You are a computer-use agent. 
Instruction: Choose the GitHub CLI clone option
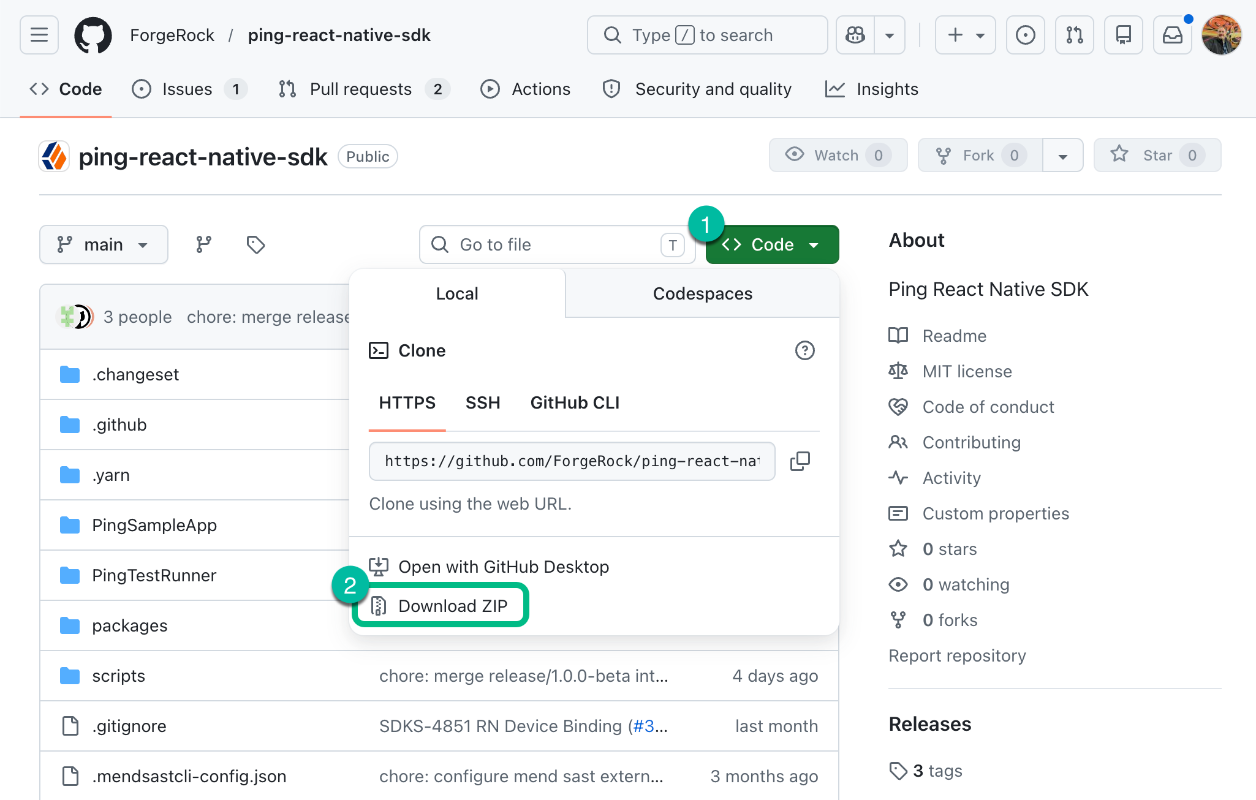click(575, 402)
